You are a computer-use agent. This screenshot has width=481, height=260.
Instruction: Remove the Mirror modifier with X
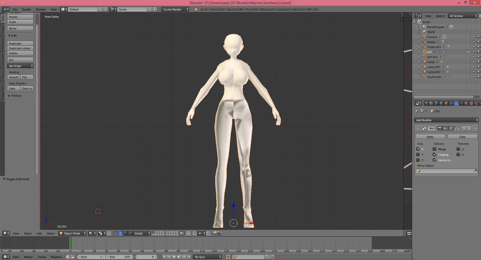(x=475, y=128)
